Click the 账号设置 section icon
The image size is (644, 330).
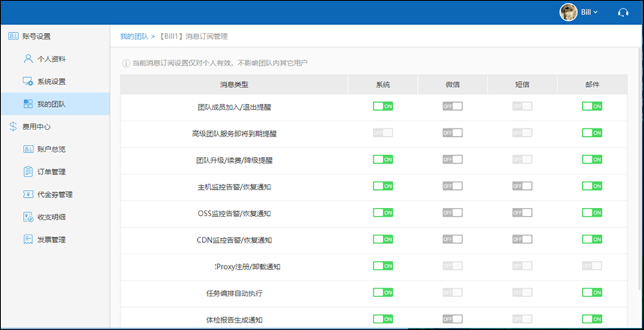13,36
